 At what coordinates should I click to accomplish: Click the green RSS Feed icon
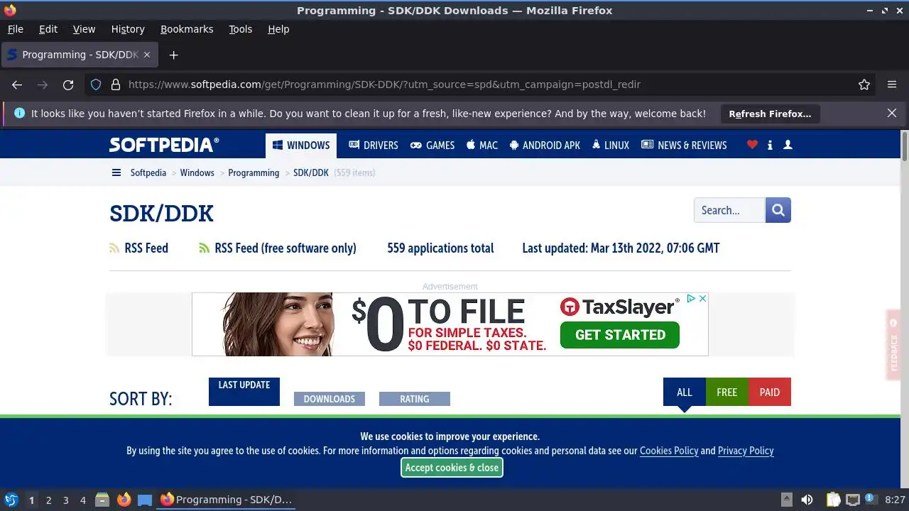click(205, 248)
